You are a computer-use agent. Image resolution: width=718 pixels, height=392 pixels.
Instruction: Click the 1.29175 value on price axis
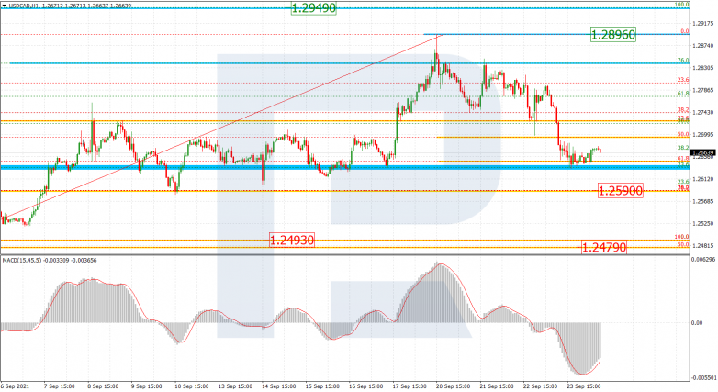click(704, 23)
